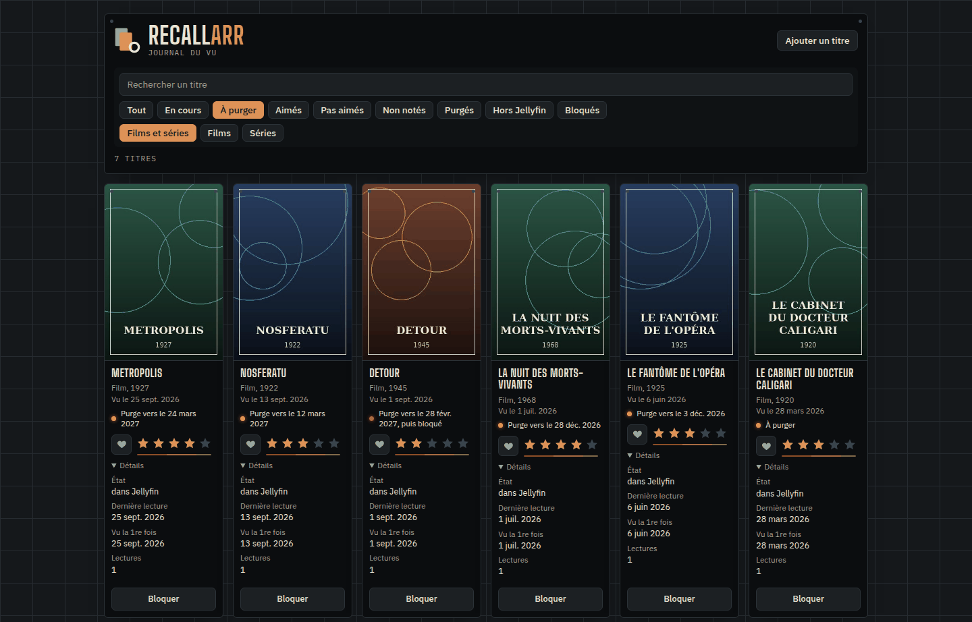Collapse Détails for La Nuit des Morts-Vivants
972x622 pixels.
514,467
